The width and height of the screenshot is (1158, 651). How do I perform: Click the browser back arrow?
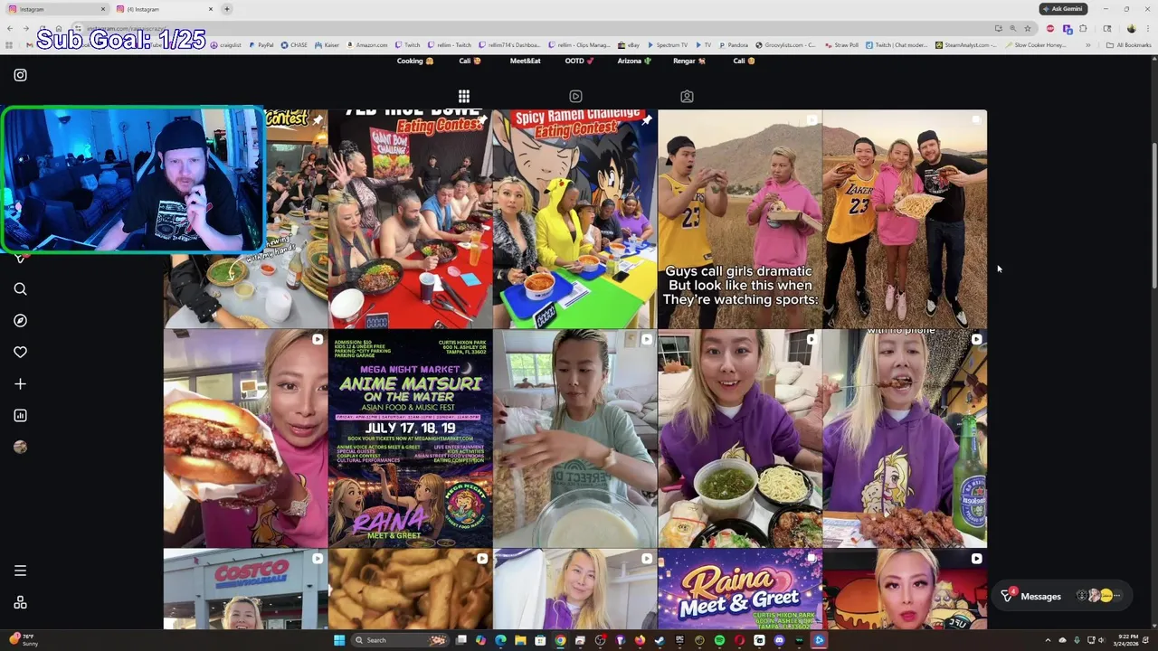[9, 28]
